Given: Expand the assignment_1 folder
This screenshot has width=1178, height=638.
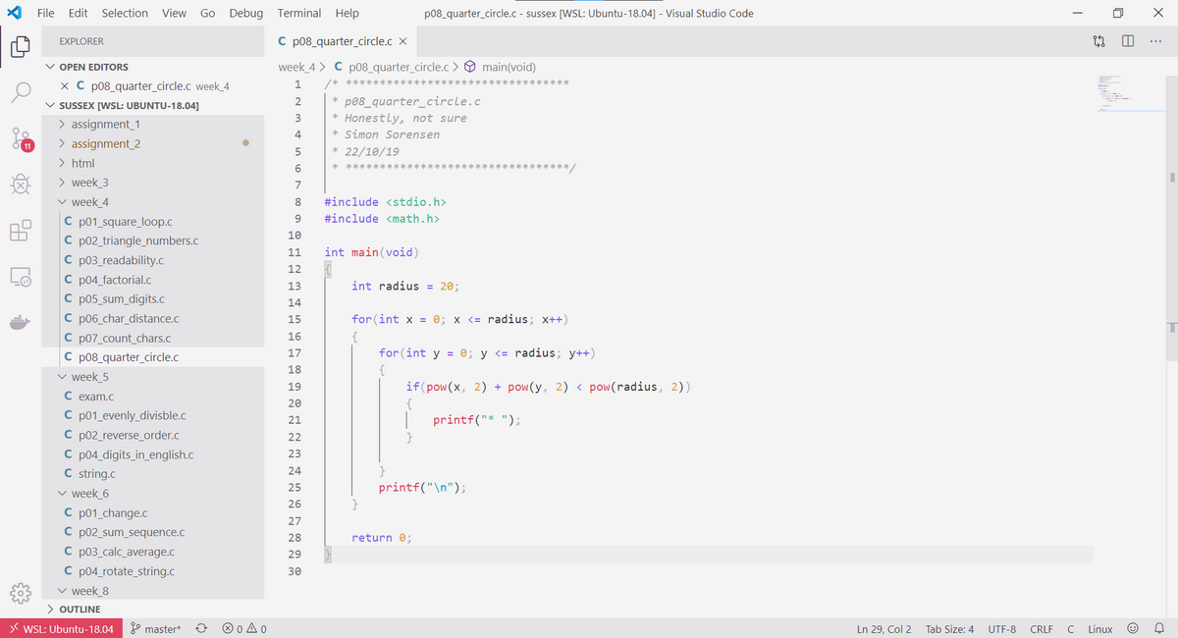Looking at the screenshot, I should 105,125.
